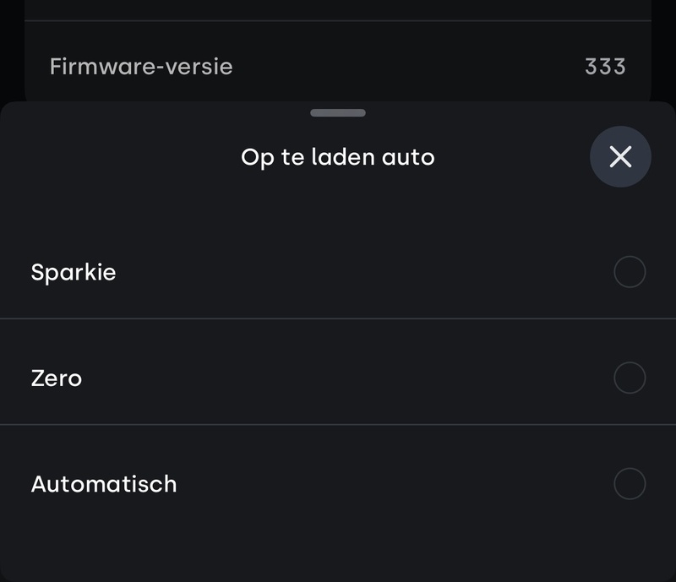
Task: Tap the dimmed Firmware-versie row behind sheet
Action: [x=380, y=66]
